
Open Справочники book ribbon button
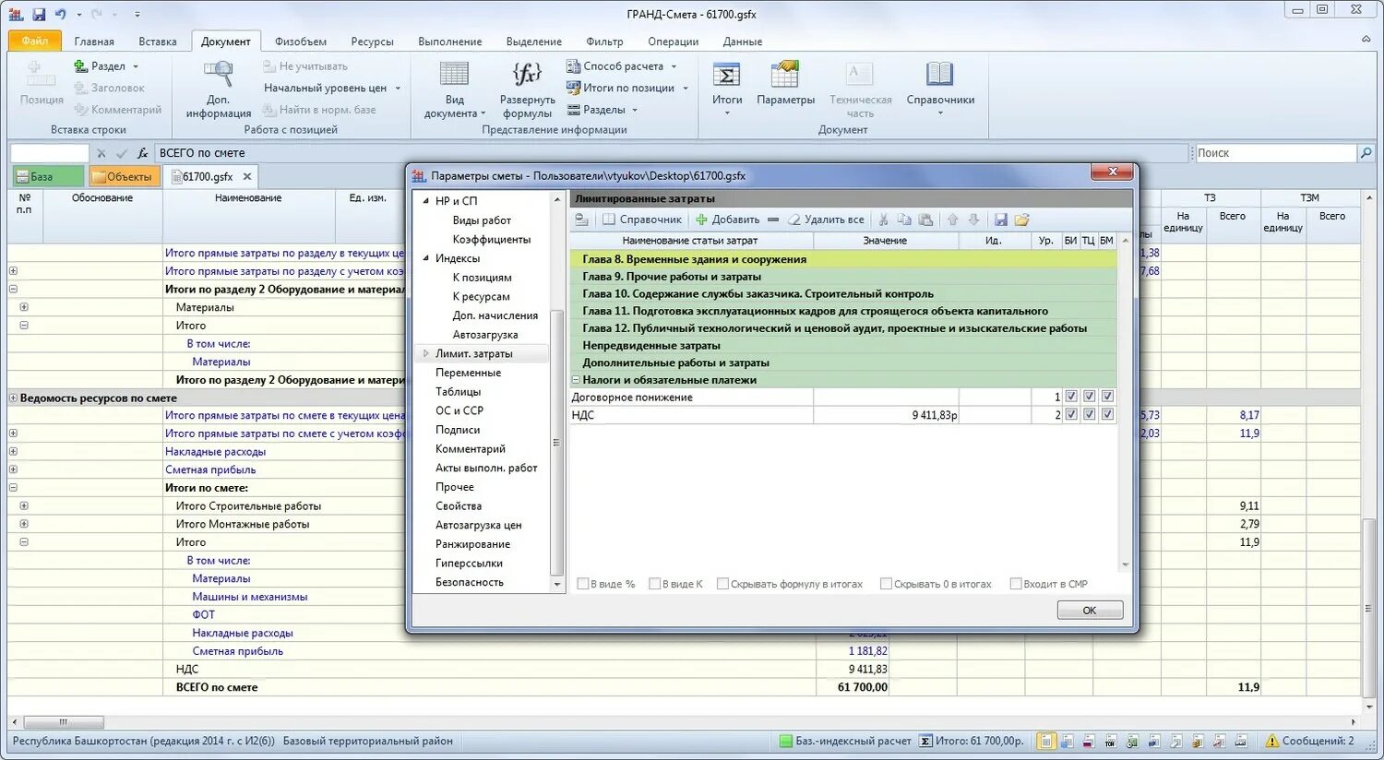click(x=940, y=89)
